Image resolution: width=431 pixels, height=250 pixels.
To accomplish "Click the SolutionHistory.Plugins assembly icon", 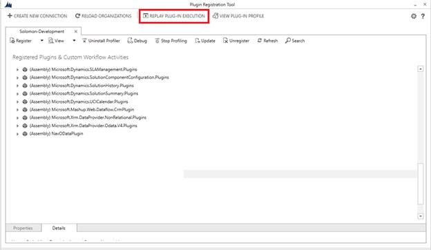I will 25,86.
